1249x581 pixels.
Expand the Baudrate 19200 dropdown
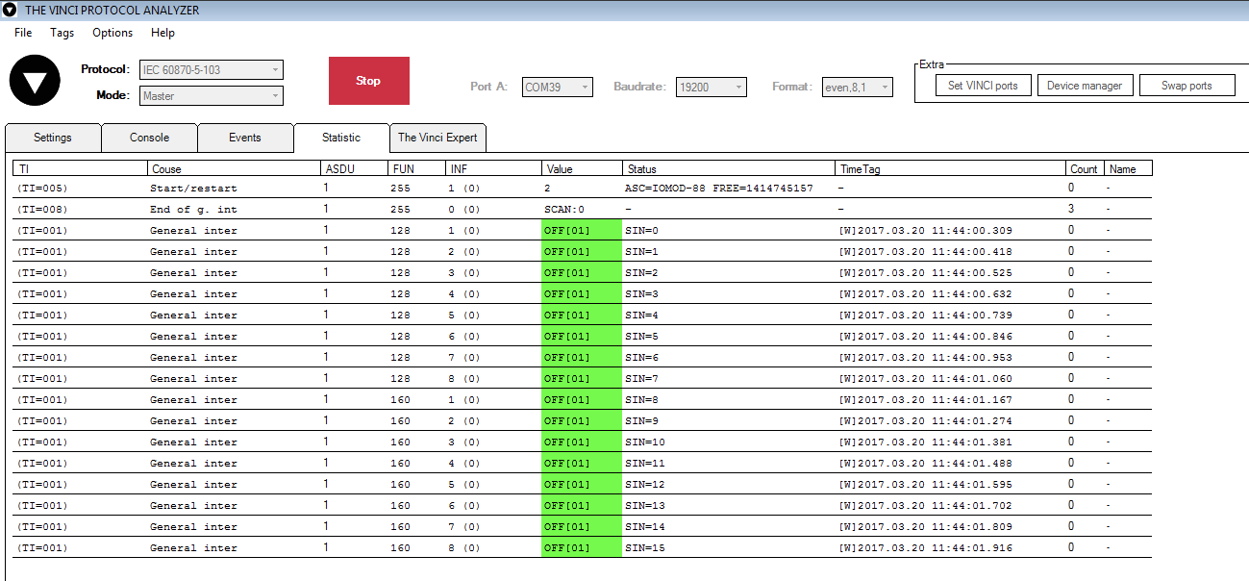712,87
